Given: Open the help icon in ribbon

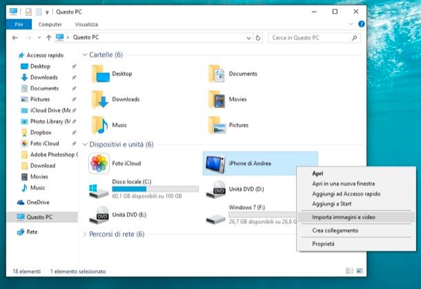Looking at the screenshot, I should [362, 24].
